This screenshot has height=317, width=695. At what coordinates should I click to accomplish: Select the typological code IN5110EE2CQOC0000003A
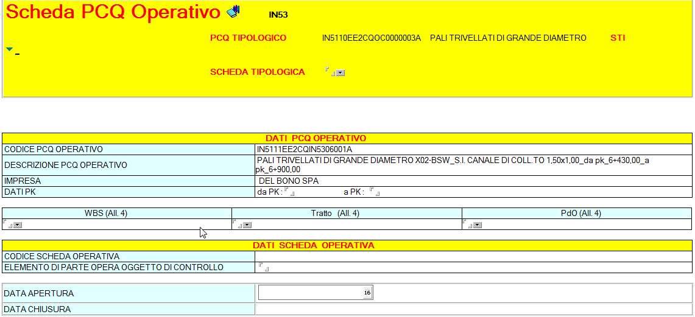click(371, 38)
